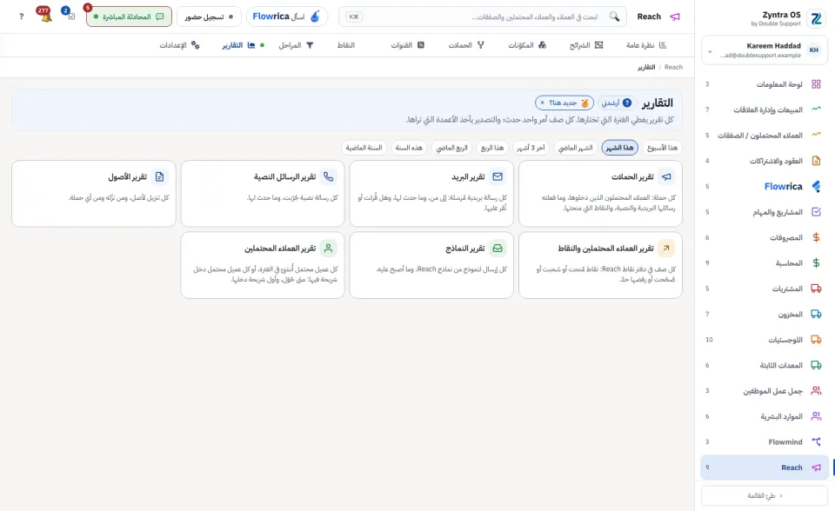Open العملاء المحتملون / الصفقات sidebar item
Image resolution: width=835 pixels, height=511 pixels.
[x=765, y=136]
